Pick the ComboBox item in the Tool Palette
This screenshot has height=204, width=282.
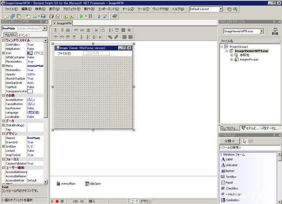[x=230, y=200]
